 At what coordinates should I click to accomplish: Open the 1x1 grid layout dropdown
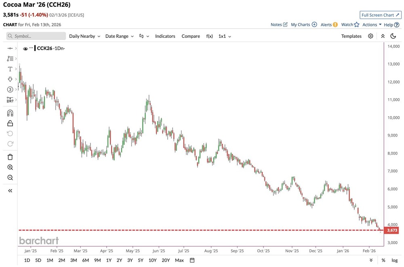[x=225, y=36]
